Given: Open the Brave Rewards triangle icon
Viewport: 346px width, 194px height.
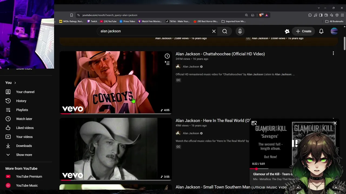Looking at the screenshot, I should 267,15.
